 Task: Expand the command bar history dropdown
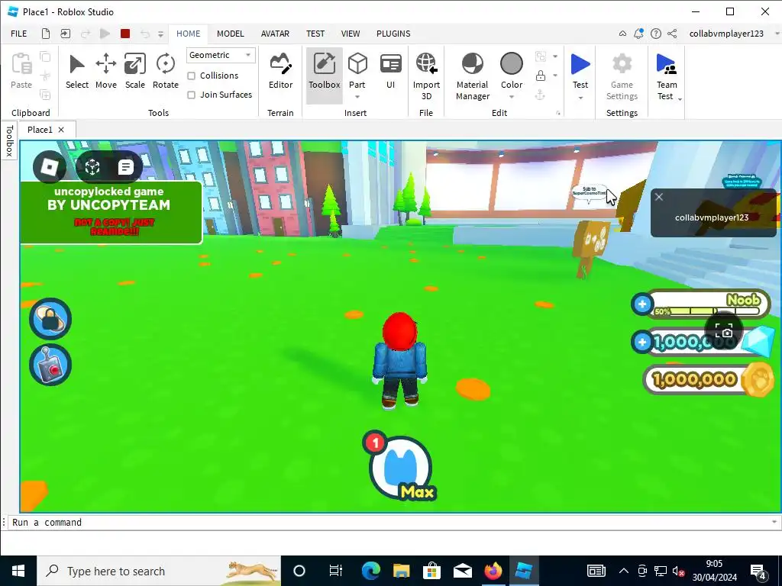pos(774,522)
